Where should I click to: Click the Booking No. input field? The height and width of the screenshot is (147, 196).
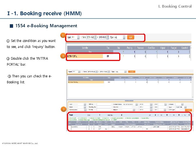pyautogui.click(x=104, y=107)
